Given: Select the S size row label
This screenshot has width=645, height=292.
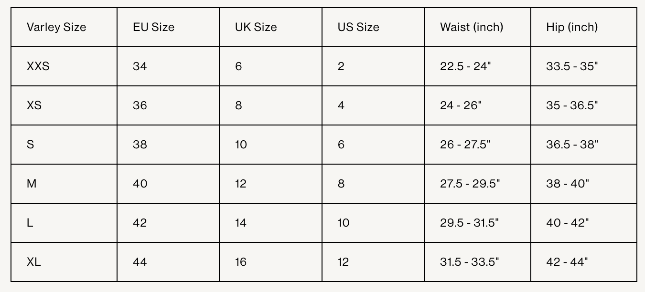Looking at the screenshot, I should [64, 145].
